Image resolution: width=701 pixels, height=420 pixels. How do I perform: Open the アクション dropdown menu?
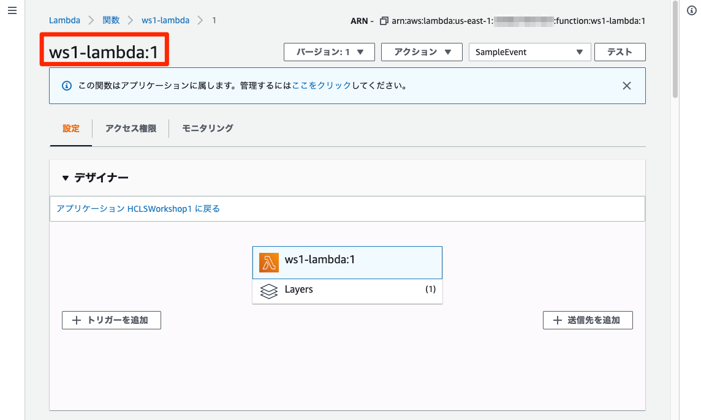(x=422, y=52)
